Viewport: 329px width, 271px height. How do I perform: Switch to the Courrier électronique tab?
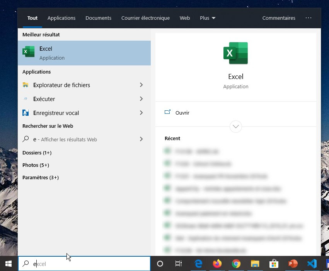[x=145, y=18]
